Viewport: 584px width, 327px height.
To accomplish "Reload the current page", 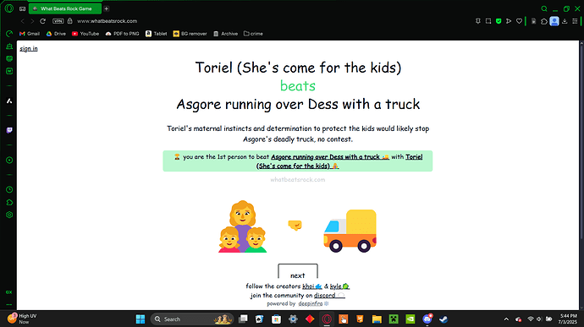I will [x=43, y=21].
